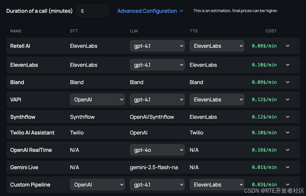Open VAPI STT OpenAI dropdown
306x196 pixels.
coord(97,99)
